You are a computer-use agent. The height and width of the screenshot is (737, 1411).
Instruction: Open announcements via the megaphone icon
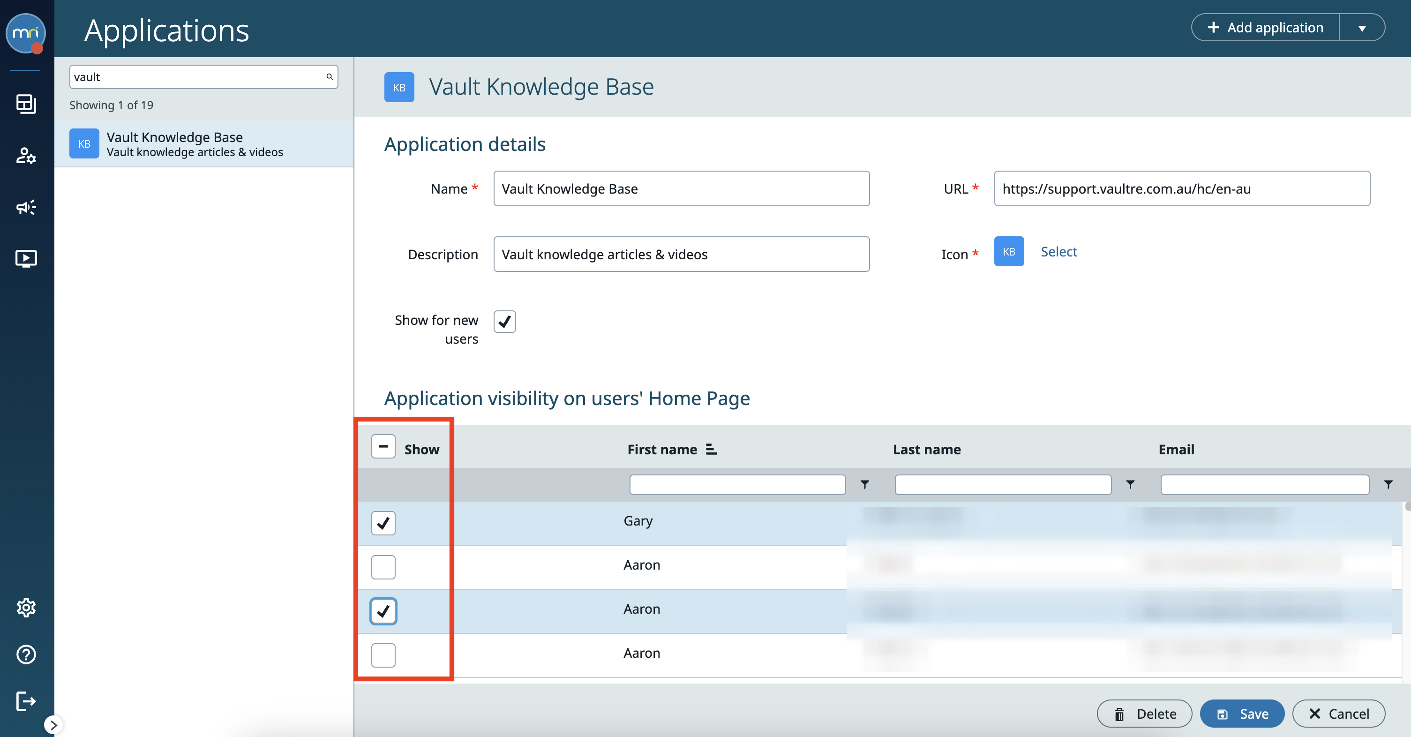point(26,207)
